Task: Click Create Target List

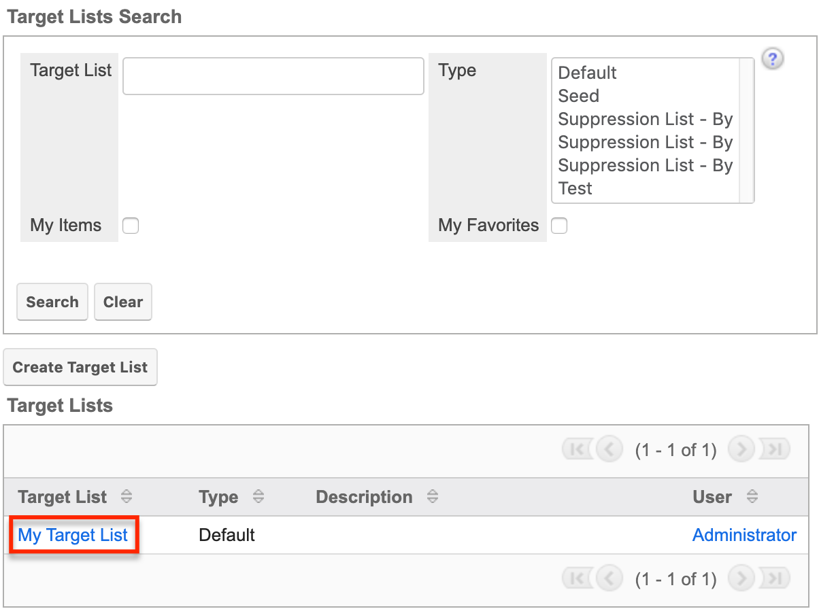Action: click(x=80, y=367)
